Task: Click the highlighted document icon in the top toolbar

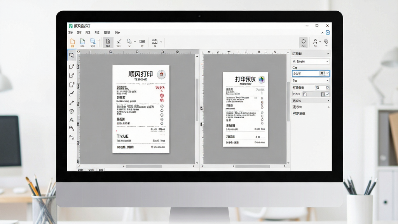Action: pos(108,42)
